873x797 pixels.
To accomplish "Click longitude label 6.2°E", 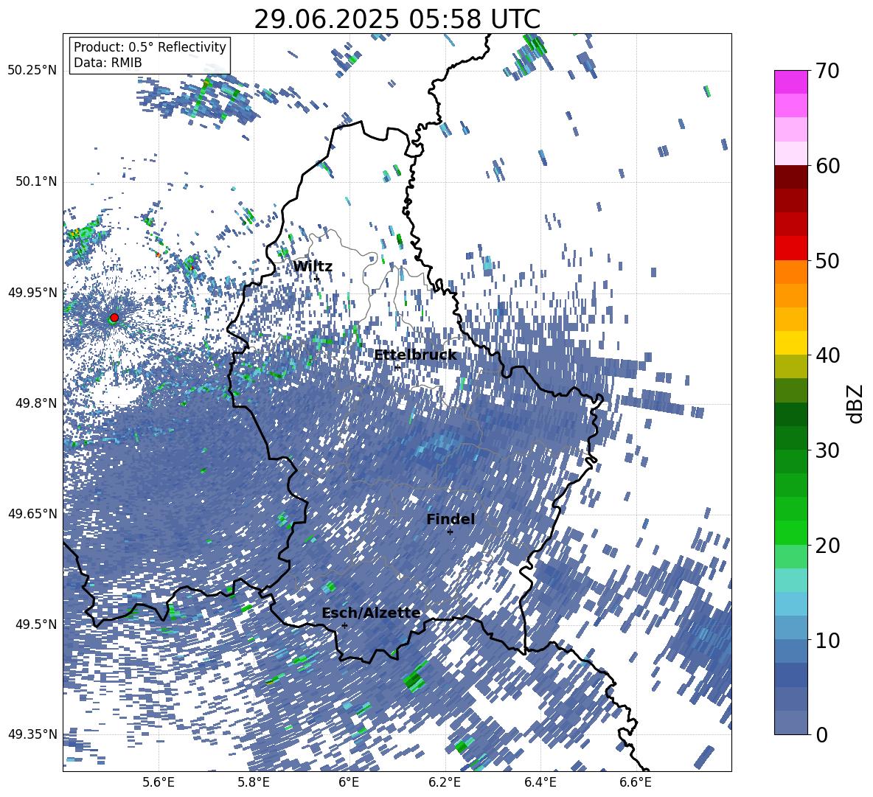I will (x=445, y=782).
